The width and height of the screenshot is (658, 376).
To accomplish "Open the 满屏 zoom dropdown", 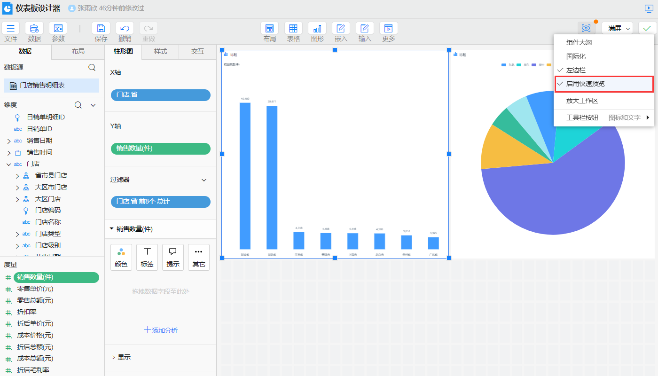I will (x=617, y=28).
